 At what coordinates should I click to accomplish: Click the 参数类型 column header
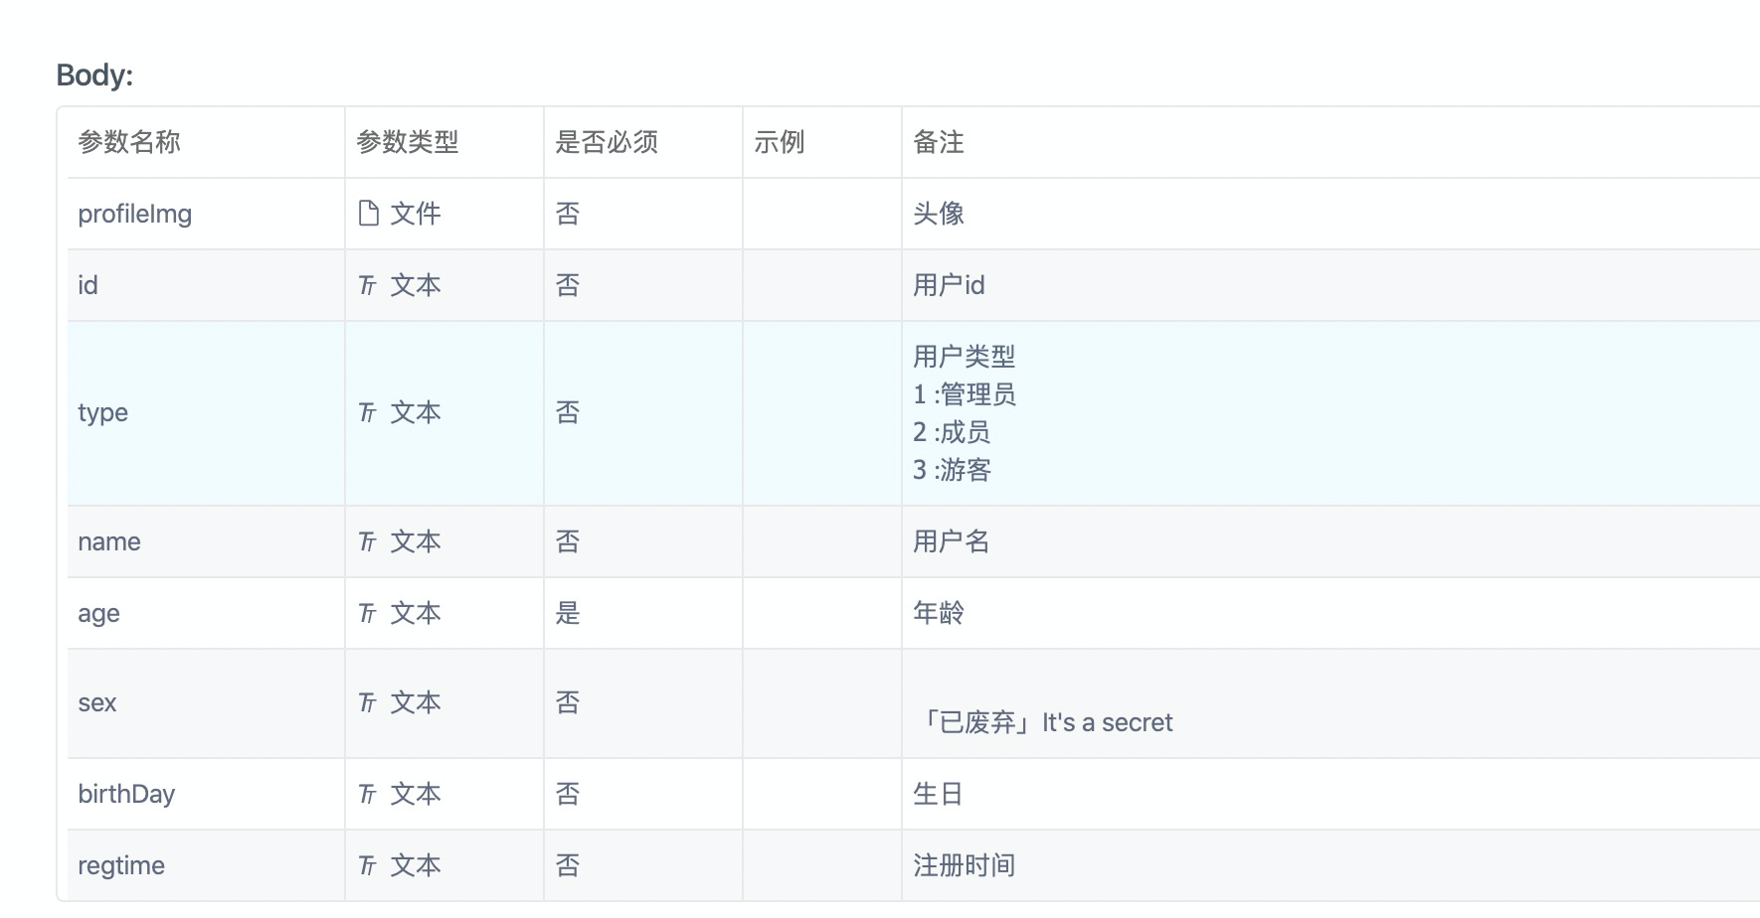[x=407, y=141]
